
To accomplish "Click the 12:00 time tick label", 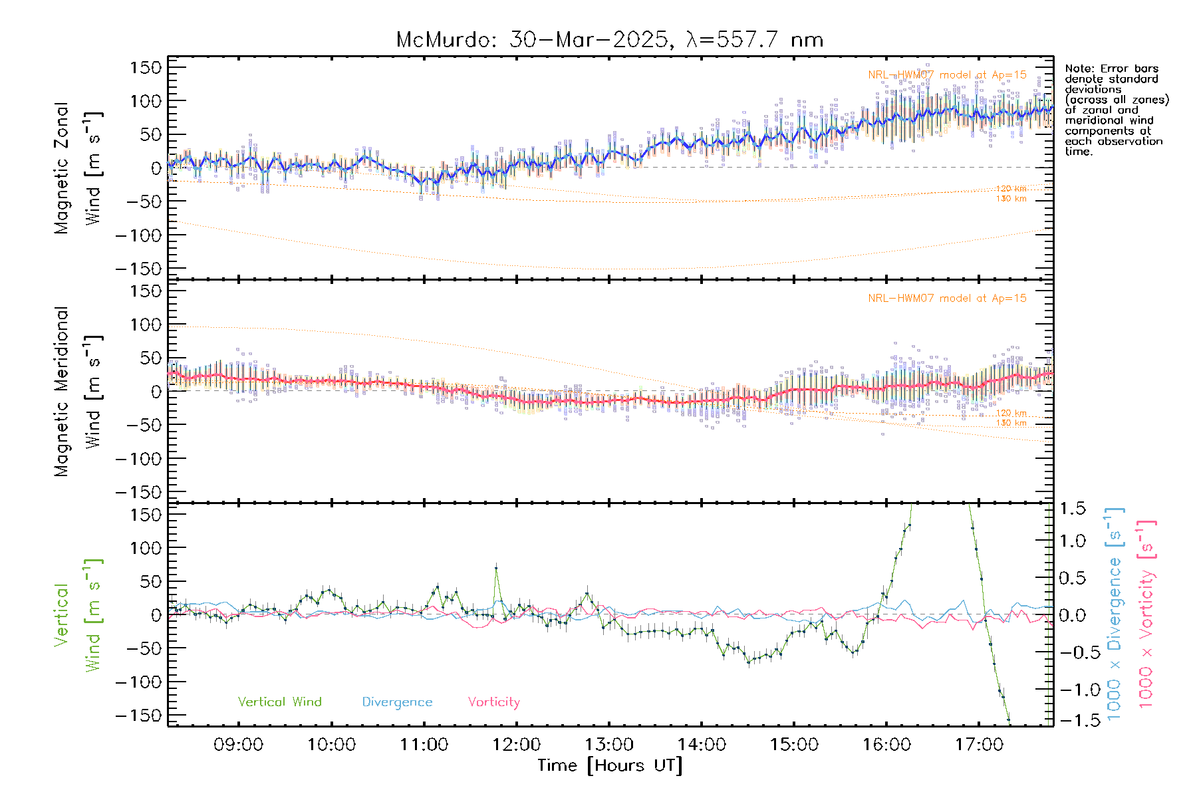I will [x=516, y=745].
